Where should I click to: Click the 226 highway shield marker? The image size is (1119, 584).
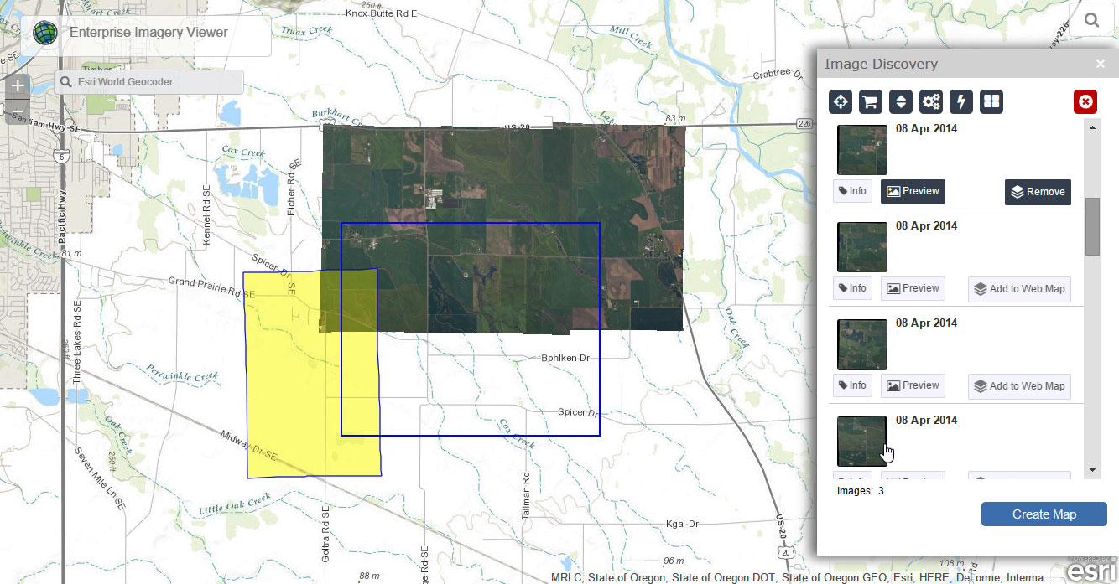(x=804, y=124)
